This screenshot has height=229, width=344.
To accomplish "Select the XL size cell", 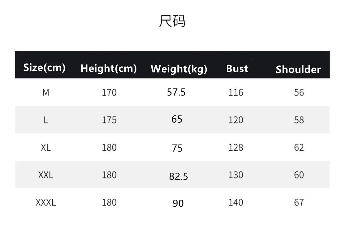I will 46,147.
